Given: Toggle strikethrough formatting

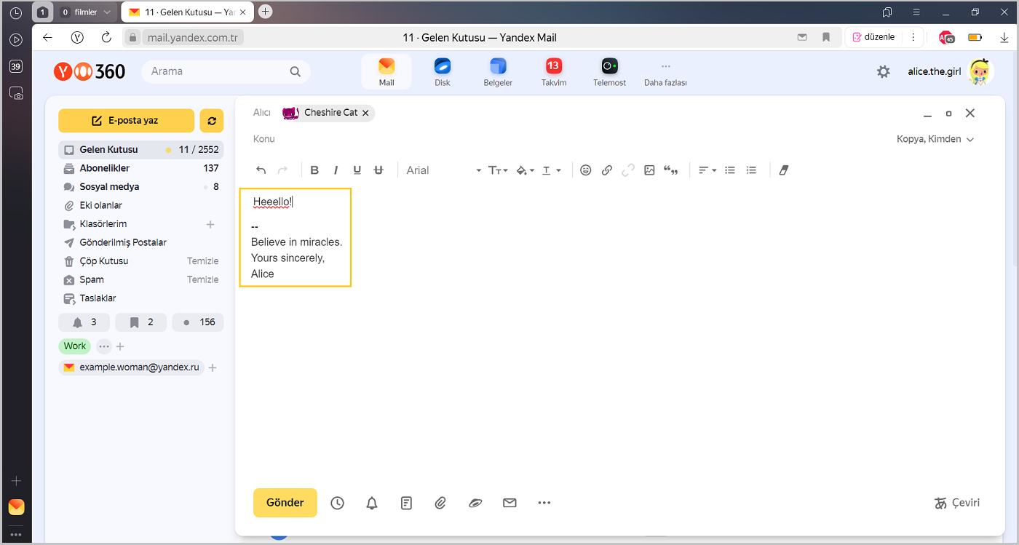Looking at the screenshot, I should 378,170.
